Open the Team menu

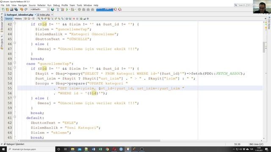72,5
